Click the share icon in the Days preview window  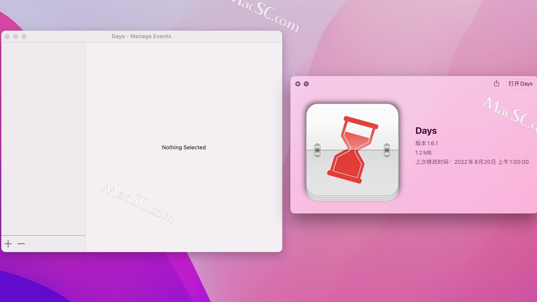496,84
